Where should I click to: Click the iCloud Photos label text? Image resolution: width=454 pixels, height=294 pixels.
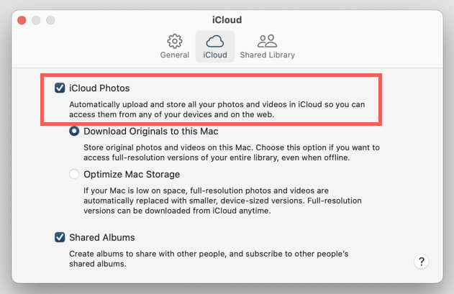[x=99, y=88]
